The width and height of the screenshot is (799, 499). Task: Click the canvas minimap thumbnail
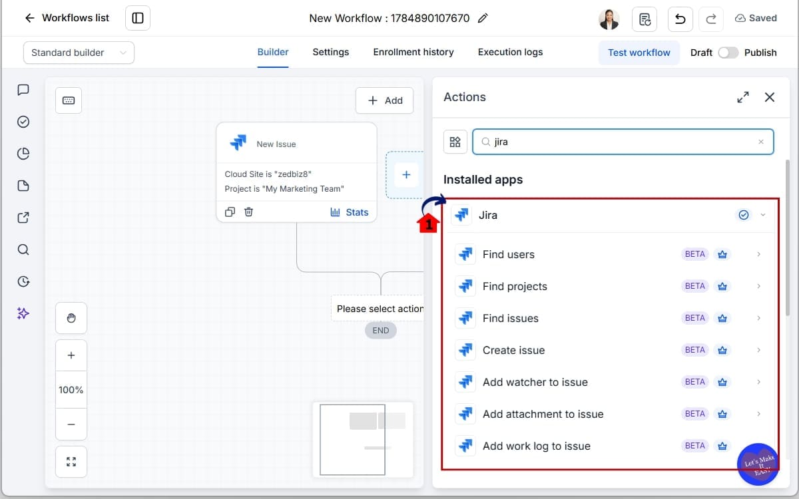[x=363, y=439]
